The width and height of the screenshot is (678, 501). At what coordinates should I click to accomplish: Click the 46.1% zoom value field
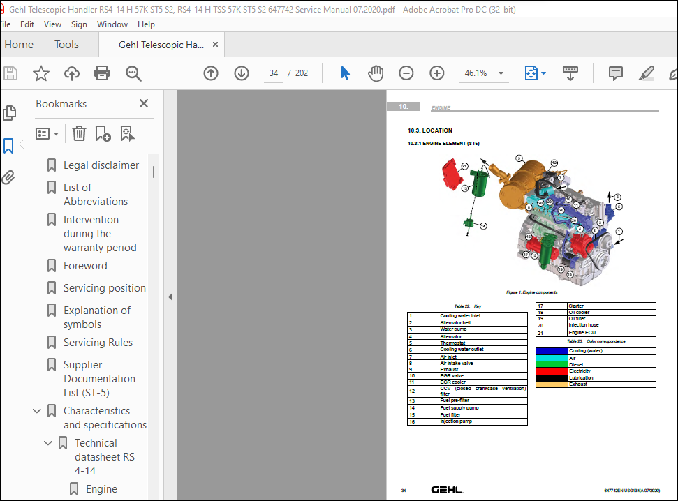coord(476,73)
